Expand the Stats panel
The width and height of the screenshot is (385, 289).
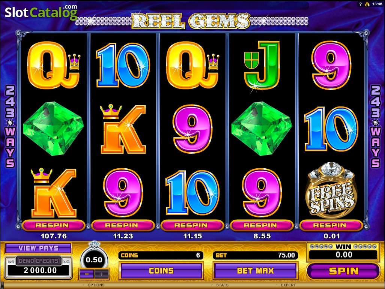pos(222,285)
